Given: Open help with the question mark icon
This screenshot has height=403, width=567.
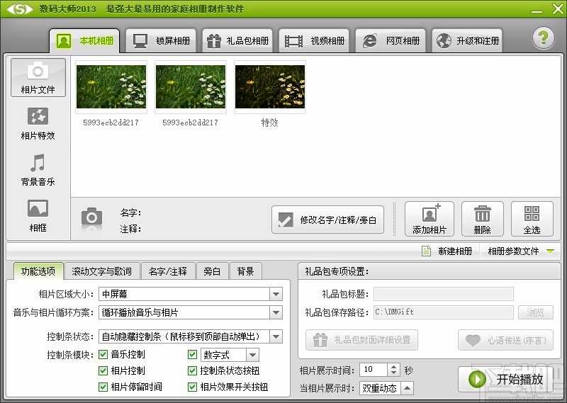Looking at the screenshot, I should [x=544, y=38].
